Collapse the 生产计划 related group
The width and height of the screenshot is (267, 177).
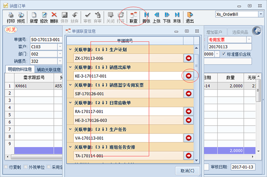[70, 50]
